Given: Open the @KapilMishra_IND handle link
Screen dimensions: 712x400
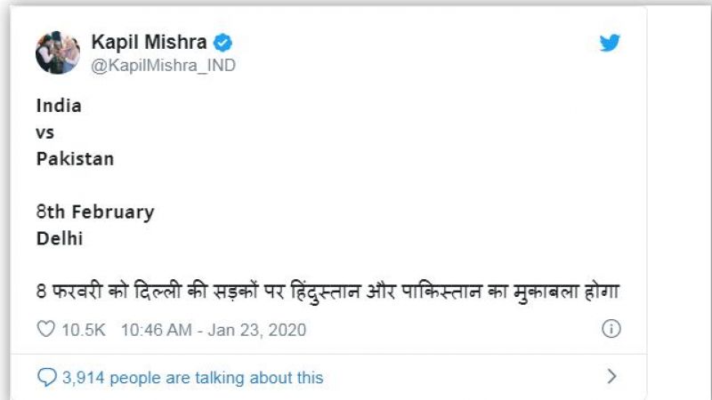Looking at the screenshot, I should 164,65.
